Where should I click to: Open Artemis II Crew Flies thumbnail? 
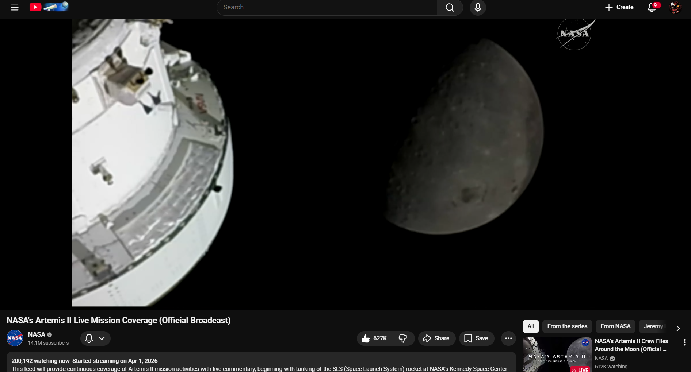(x=557, y=355)
